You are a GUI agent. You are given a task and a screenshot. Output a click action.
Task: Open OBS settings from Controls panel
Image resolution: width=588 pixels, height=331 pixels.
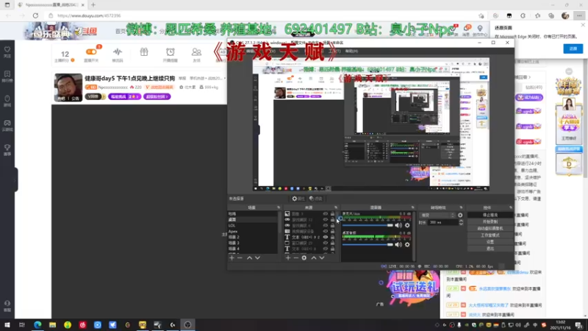[x=490, y=242]
